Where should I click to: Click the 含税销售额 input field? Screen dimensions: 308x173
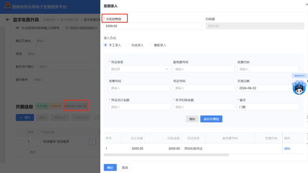tap(153, 26)
